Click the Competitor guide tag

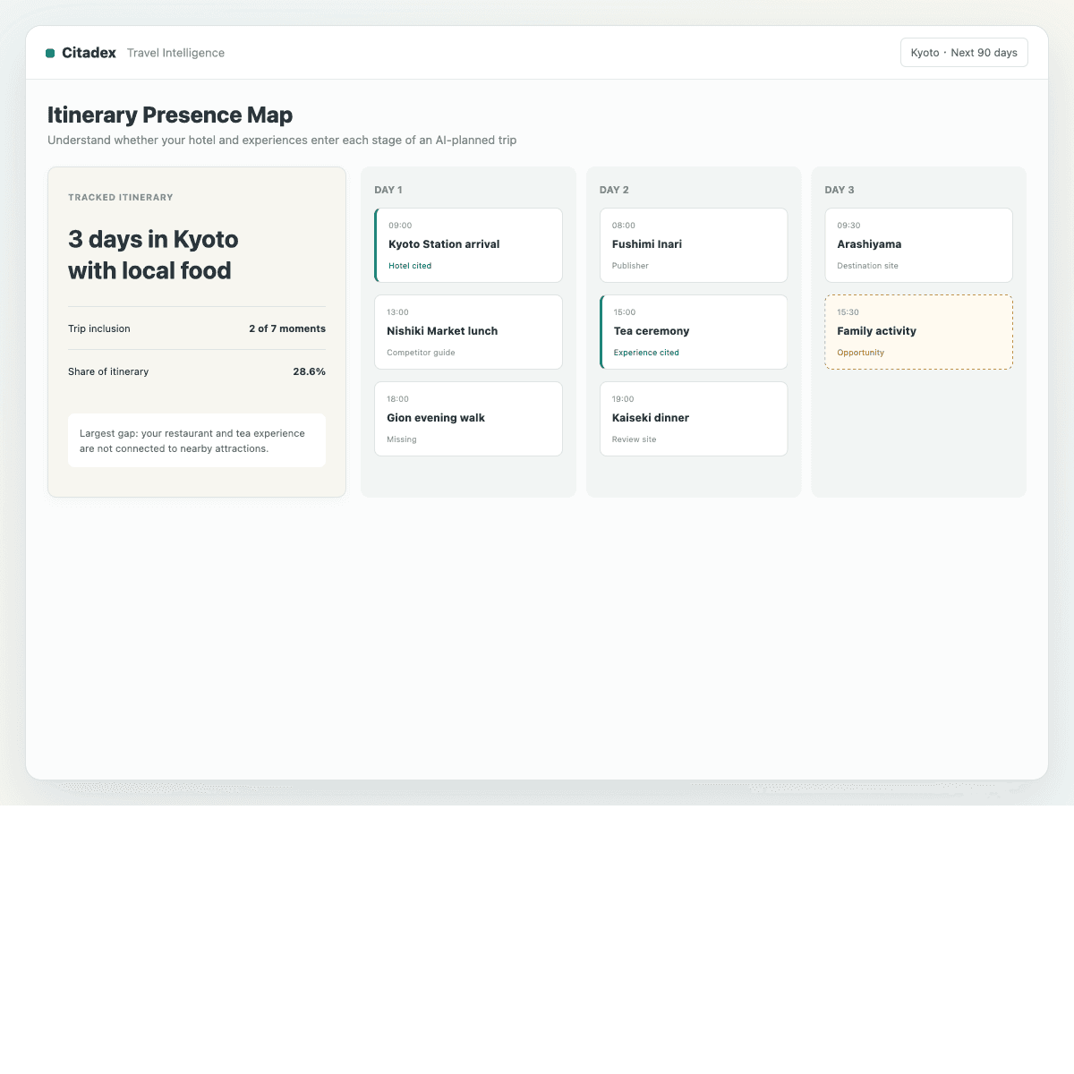coord(421,353)
